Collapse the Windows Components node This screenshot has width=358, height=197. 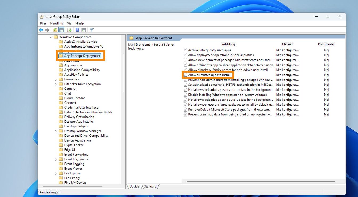[51, 37]
